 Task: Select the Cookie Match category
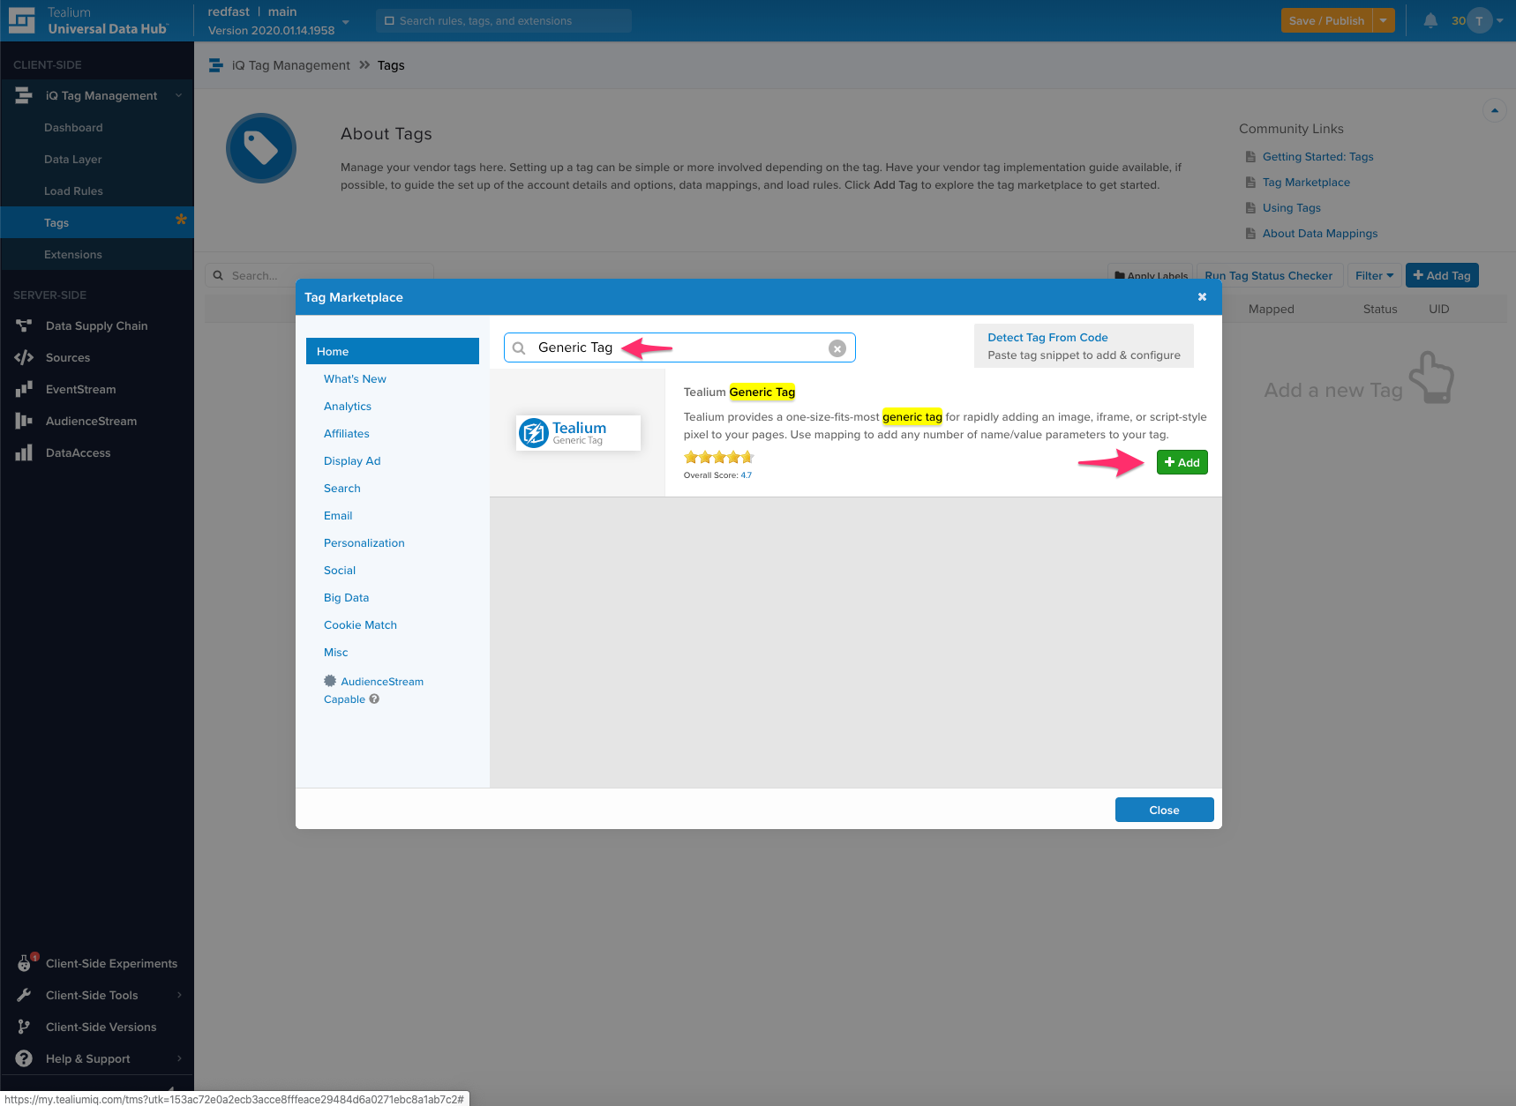click(360, 625)
